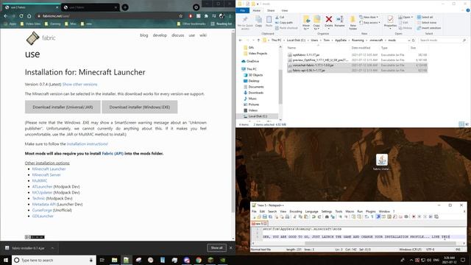Click the Fabric (API) link
This screenshot has height=265, width=471.
[x=113, y=154]
